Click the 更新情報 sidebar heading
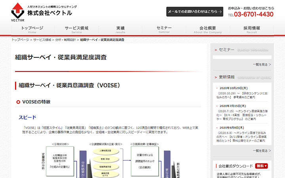This screenshot has width=285, height=178. 227,77
